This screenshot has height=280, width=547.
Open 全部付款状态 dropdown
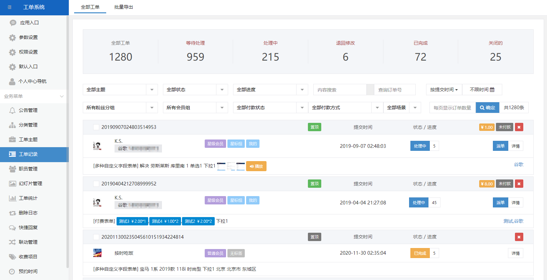(270, 108)
